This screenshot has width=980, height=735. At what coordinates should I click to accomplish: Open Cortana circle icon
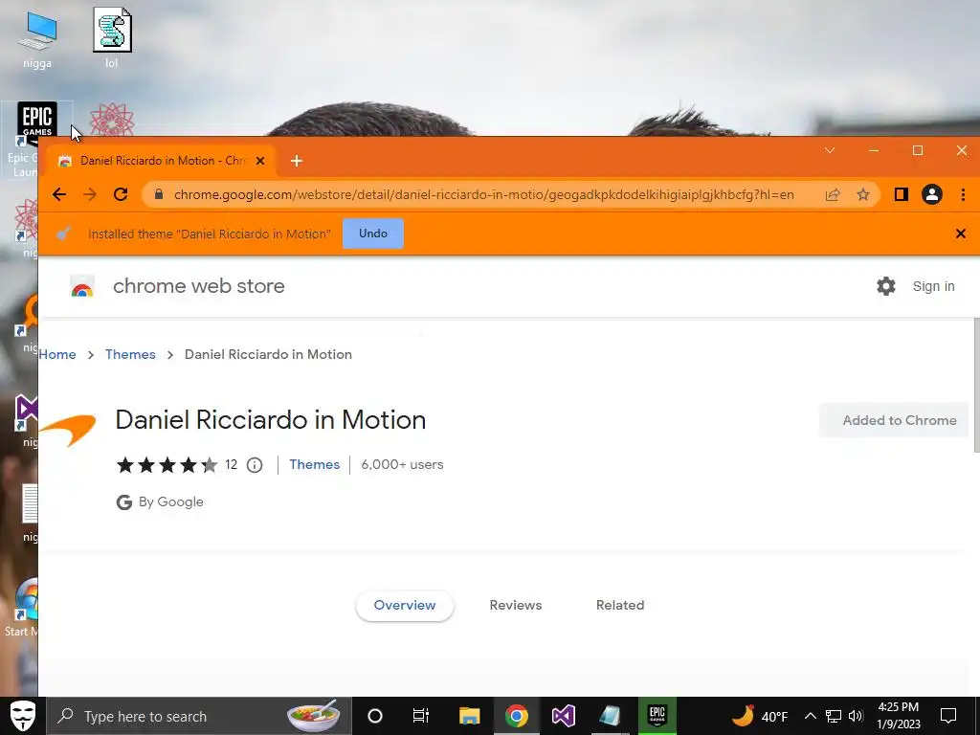tap(375, 716)
